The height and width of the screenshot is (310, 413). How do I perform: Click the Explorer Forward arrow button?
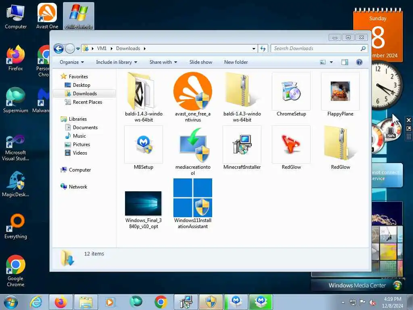click(x=70, y=48)
